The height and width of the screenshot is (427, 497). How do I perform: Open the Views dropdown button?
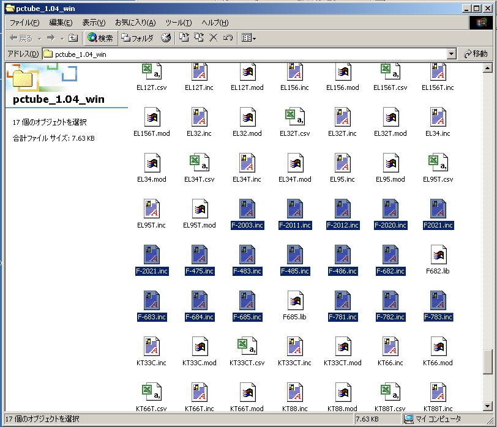click(249, 38)
